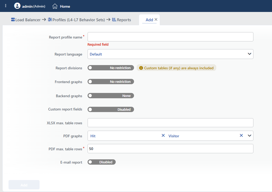This screenshot has width=272, height=192.
Task: Click the Reports chart icon
Action: tap(114, 20)
